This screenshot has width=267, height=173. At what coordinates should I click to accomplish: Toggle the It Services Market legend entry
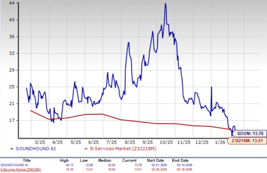click(113, 149)
